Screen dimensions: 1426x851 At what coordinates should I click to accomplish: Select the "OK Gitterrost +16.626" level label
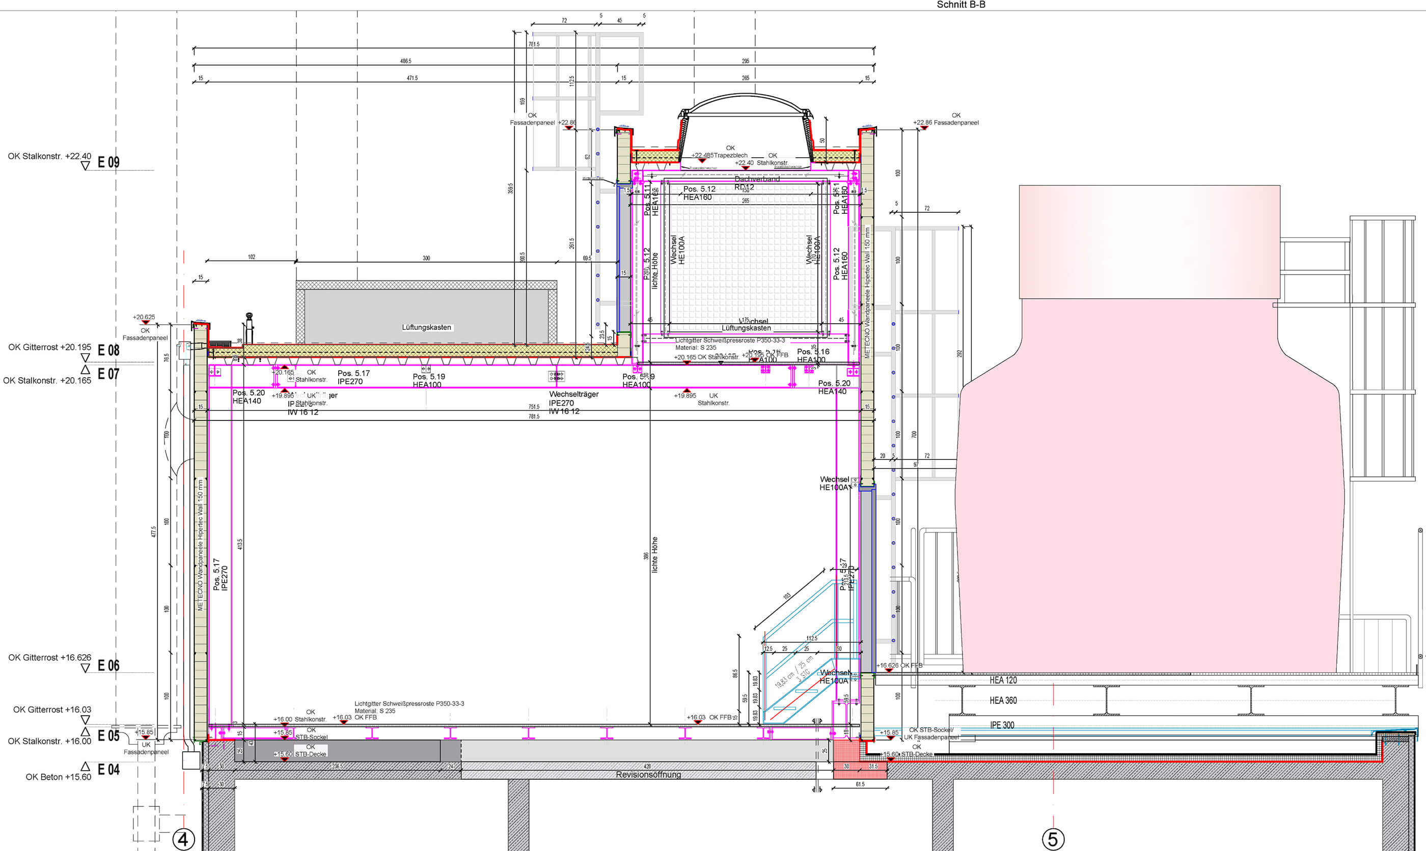pyautogui.click(x=49, y=657)
